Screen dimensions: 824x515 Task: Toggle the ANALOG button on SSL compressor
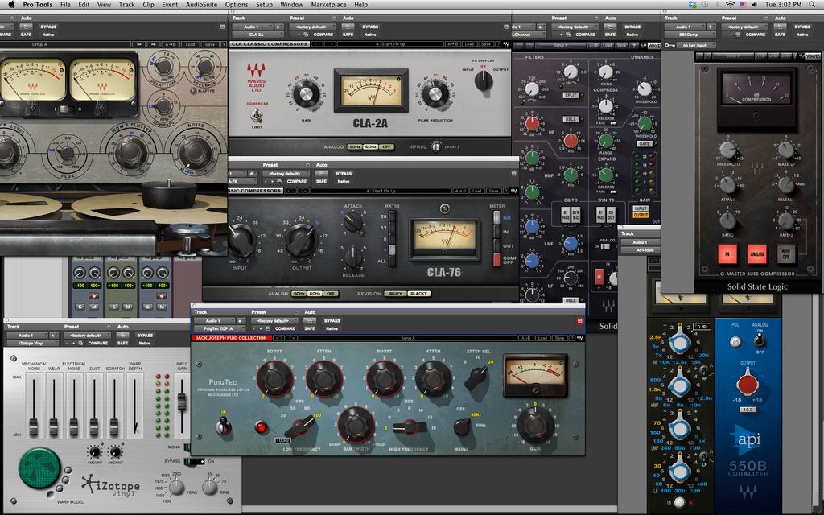(757, 254)
